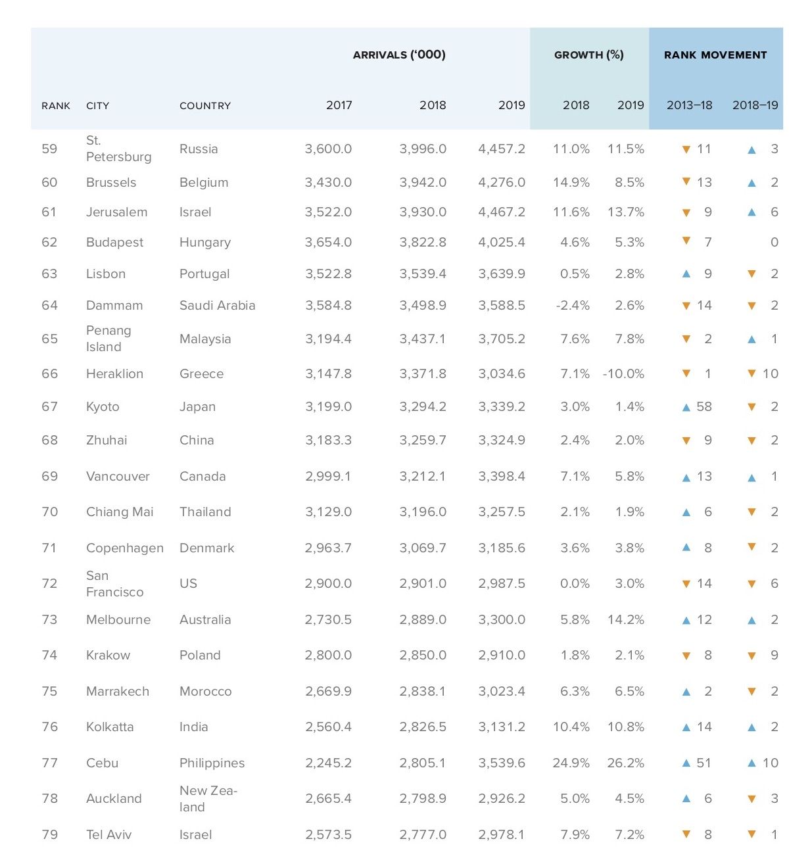Image resolution: width=812 pixels, height=862 pixels.
Task: Click Lisbon's blue up arrow beside 9
Action: tap(686, 274)
